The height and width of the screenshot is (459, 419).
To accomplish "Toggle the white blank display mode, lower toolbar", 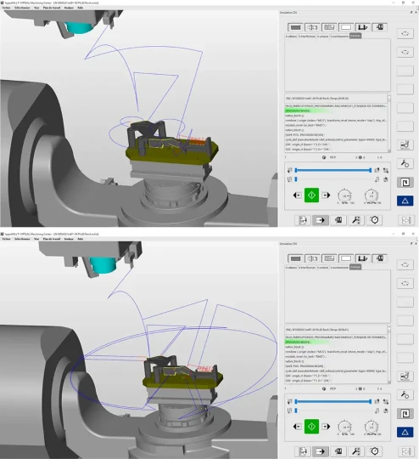I will 346,258.
